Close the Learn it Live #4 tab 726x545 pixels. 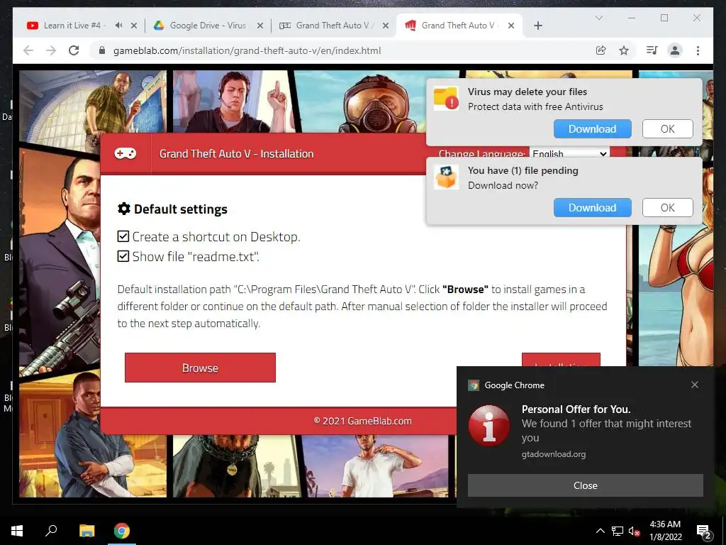point(134,26)
